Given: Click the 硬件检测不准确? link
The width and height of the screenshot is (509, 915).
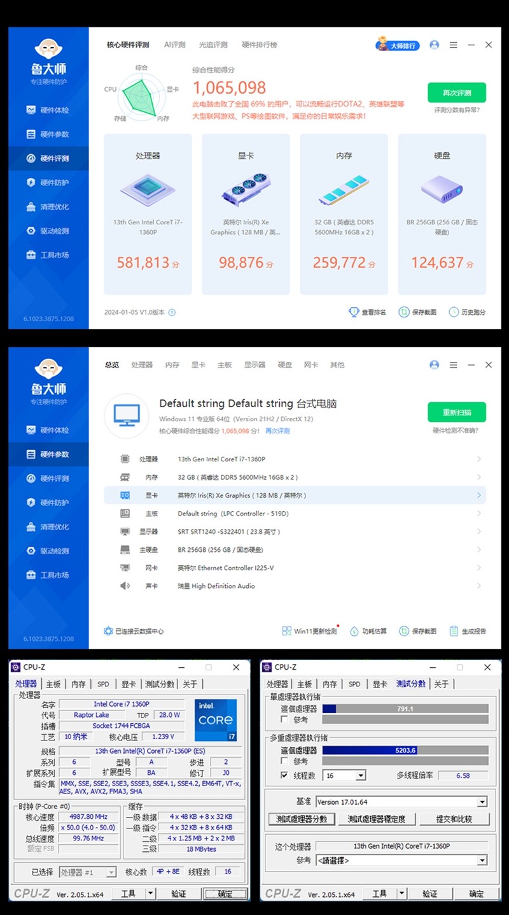Looking at the screenshot, I should point(456,430).
